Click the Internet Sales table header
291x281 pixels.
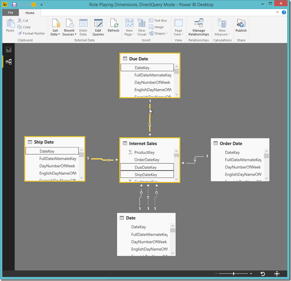click(x=150, y=143)
